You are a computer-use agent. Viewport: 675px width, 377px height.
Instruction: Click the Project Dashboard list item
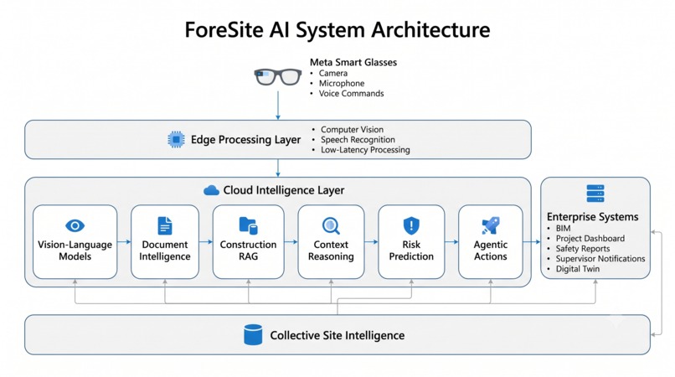pos(590,238)
